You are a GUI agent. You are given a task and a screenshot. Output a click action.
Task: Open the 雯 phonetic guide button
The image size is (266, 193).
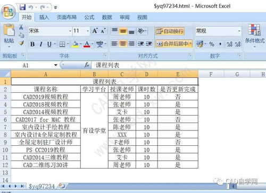pyautogui.click(x=100, y=44)
